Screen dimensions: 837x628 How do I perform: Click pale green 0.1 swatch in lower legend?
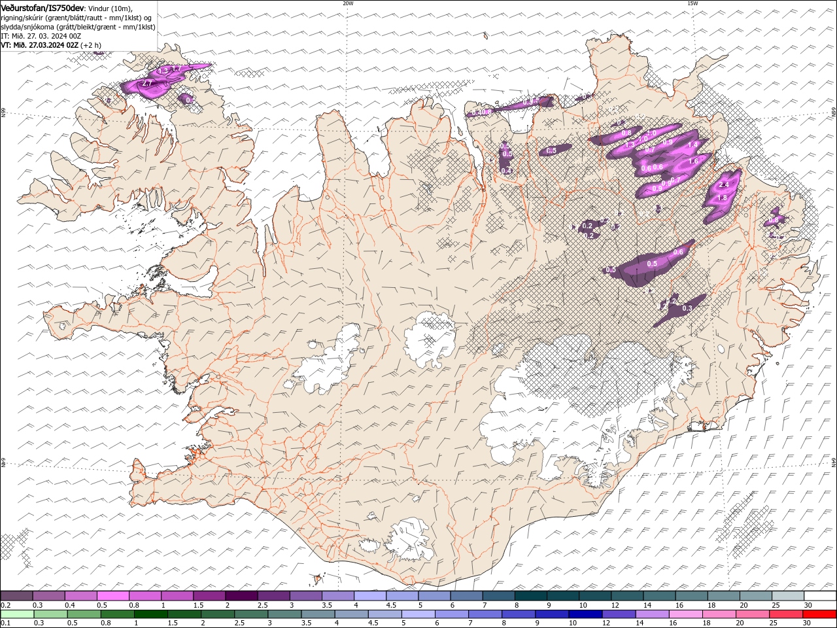click(x=17, y=614)
